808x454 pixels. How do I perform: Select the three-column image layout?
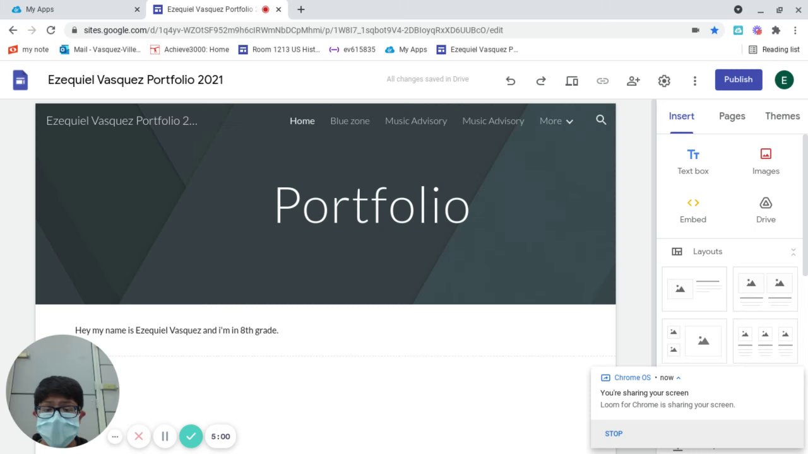pyautogui.click(x=765, y=340)
